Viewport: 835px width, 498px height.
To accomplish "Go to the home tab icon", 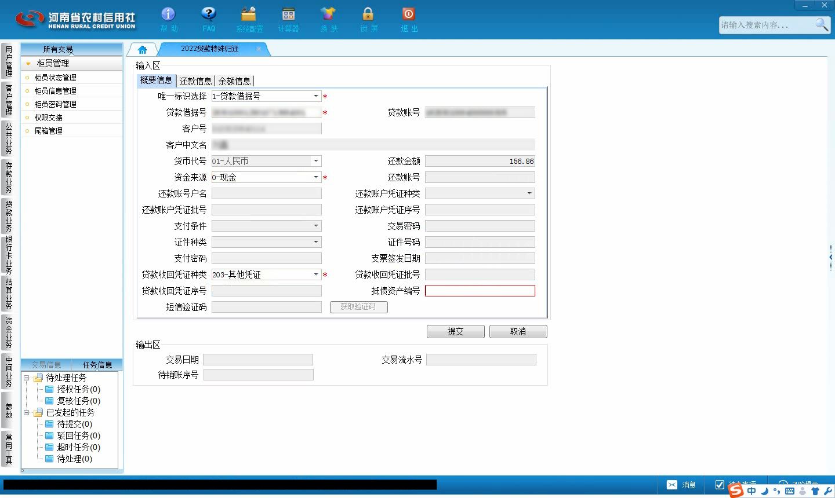I will (143, 49).
